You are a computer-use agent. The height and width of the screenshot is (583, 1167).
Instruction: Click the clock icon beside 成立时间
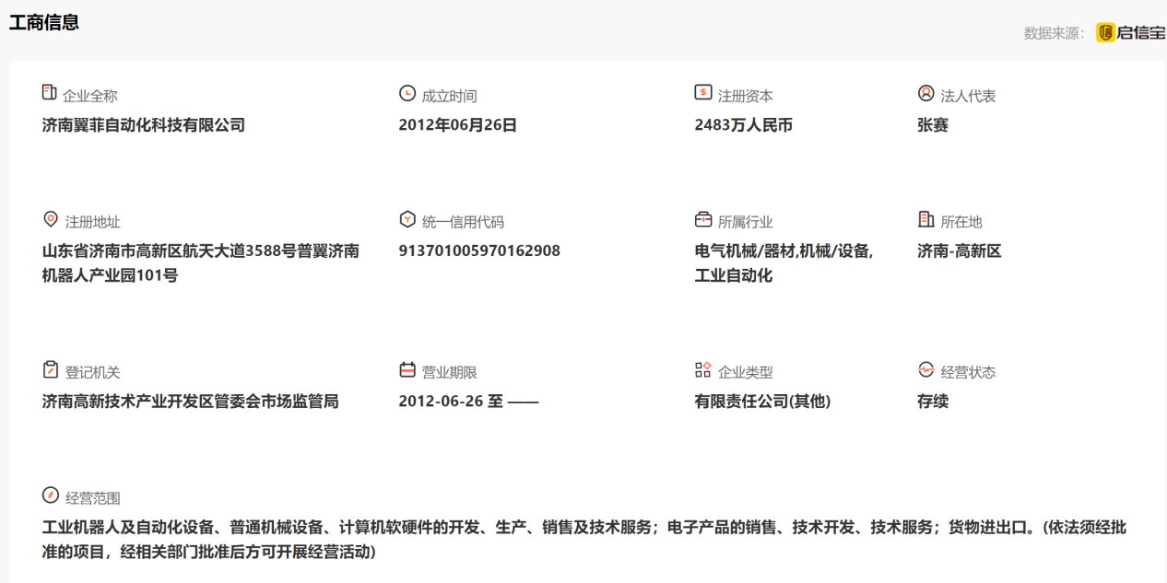point(407,93)
